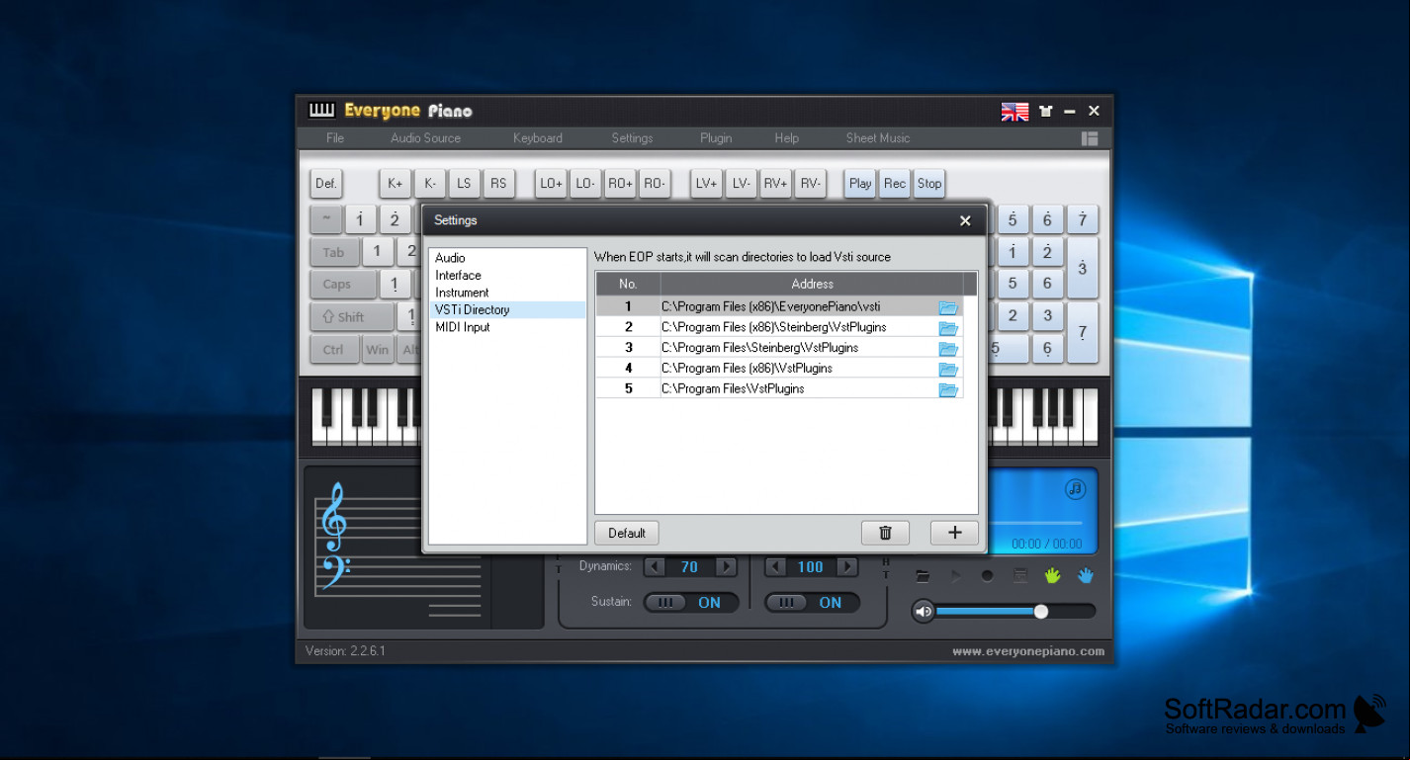Delete selected directory with the trash button
Image resolution: width=1410 pixels, height=760 pixels.
885,533
